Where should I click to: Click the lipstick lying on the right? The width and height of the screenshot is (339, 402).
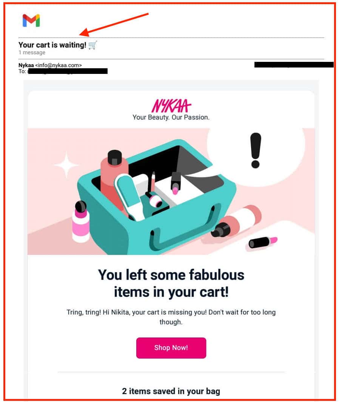[x=262, y=242]
